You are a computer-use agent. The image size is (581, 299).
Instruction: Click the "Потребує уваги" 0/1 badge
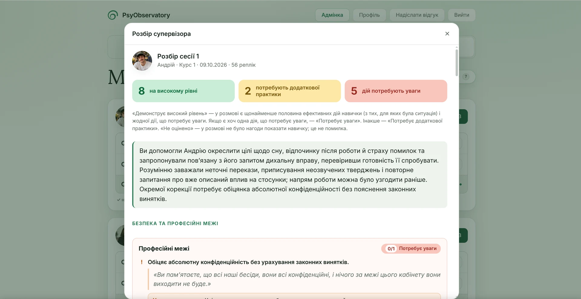(x=411, y=249)
